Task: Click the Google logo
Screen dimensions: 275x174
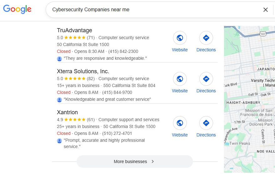Action: coord(17,9)
